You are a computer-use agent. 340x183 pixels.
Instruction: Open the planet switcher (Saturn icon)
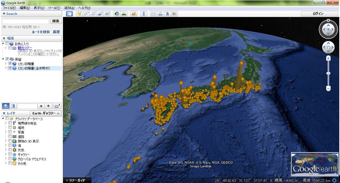click(134, 14)
